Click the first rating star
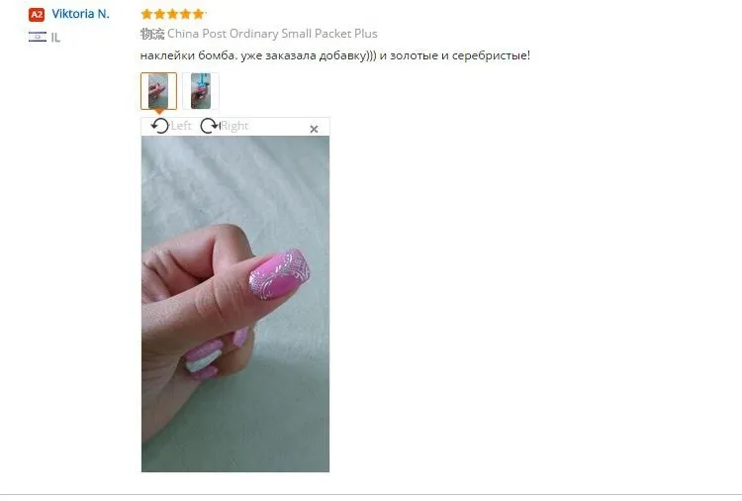Screen dimensions: 742x501 (146, 14)
